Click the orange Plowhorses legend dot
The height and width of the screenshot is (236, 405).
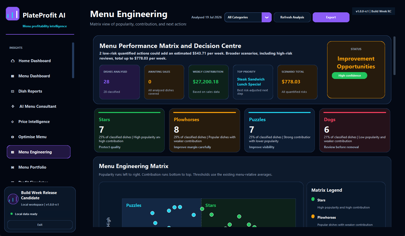313,216
